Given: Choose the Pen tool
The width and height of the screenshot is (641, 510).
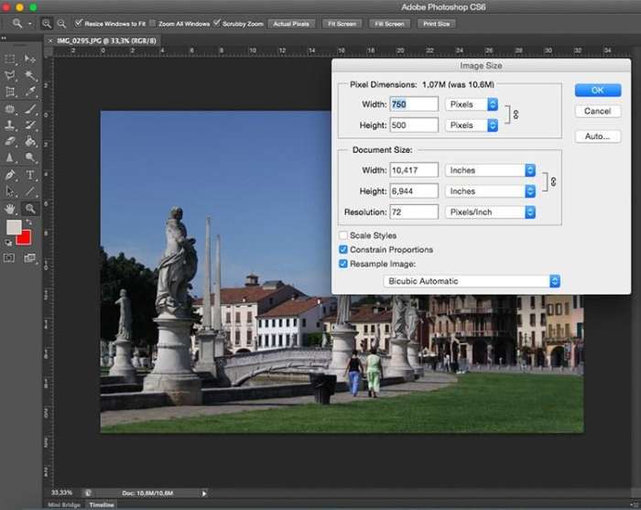Looking at the screenshot, I should [x=11, y=175].
